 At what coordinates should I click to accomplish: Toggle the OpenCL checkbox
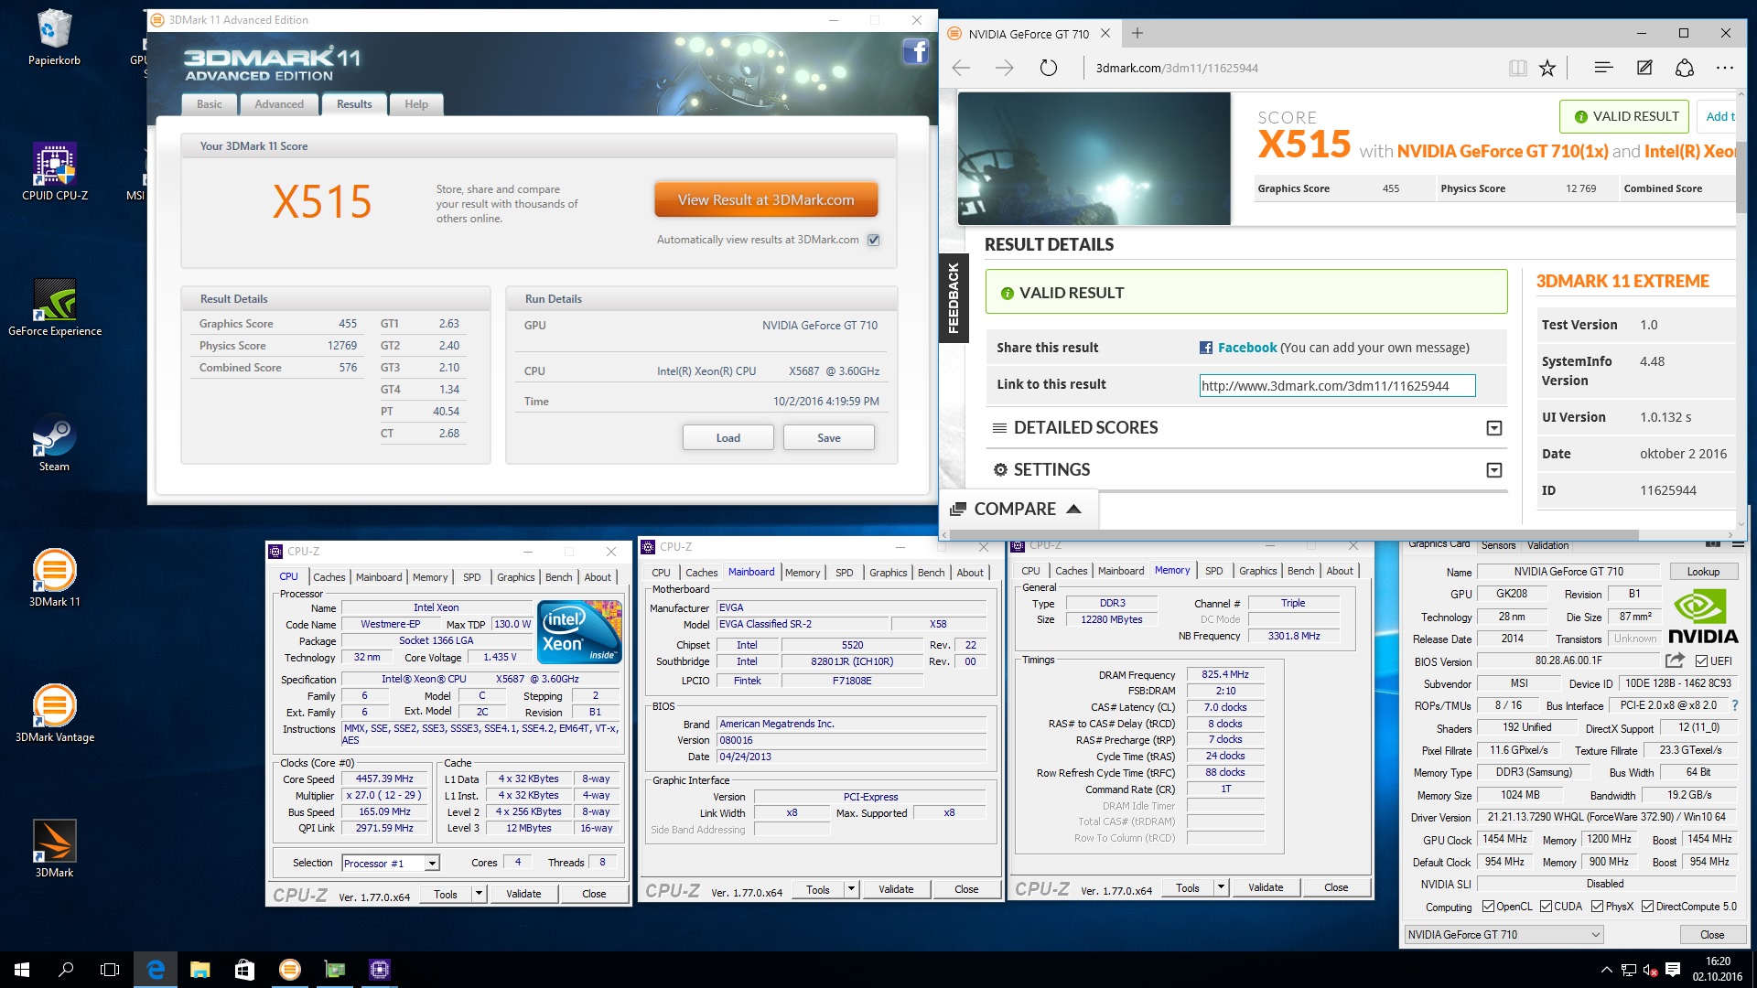point(1489,907)
